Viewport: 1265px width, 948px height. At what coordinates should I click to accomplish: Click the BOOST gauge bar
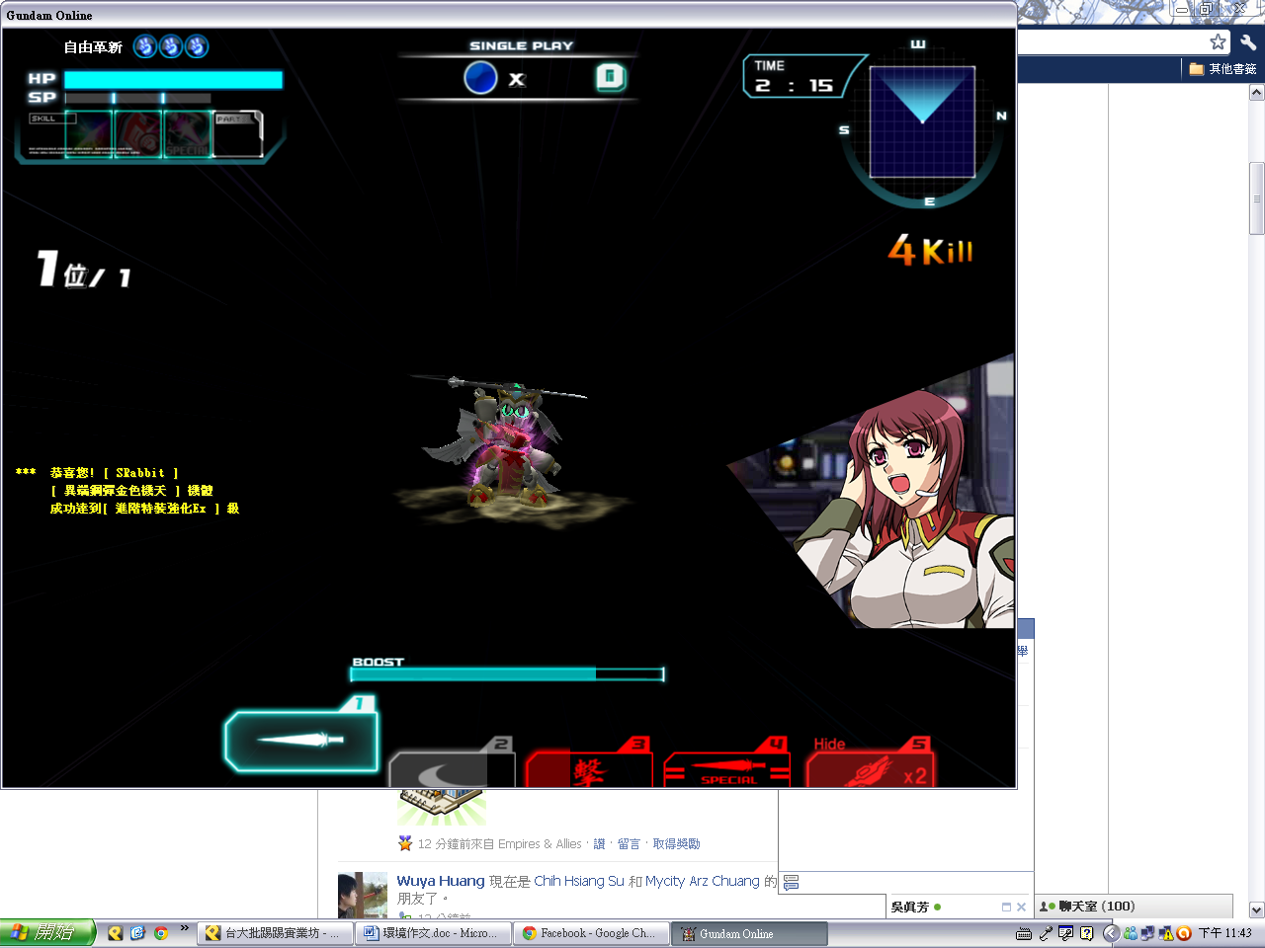click(507, 674)
